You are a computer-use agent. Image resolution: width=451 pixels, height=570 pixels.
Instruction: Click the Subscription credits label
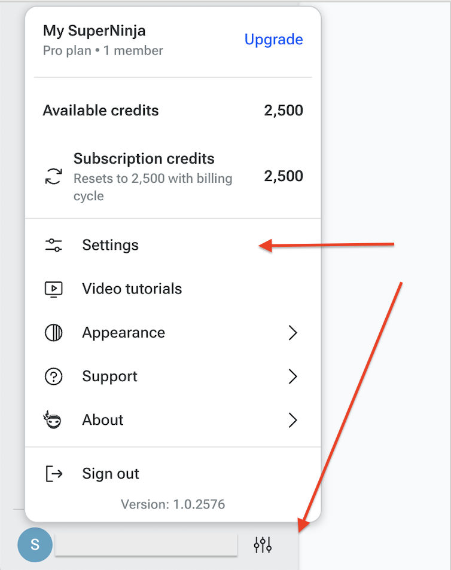coord(144,158)
